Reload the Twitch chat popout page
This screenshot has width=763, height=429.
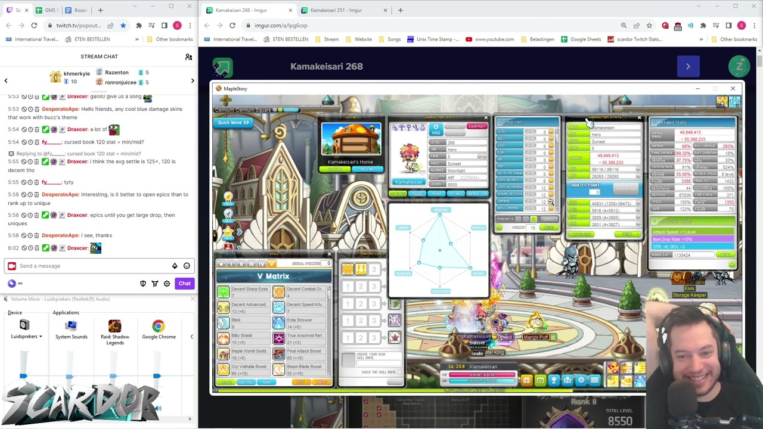pyautogui.click(x=34, y=26)
